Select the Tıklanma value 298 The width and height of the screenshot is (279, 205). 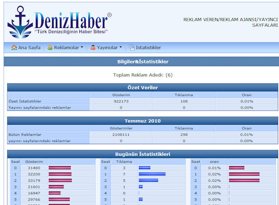(x=184, y=135)
